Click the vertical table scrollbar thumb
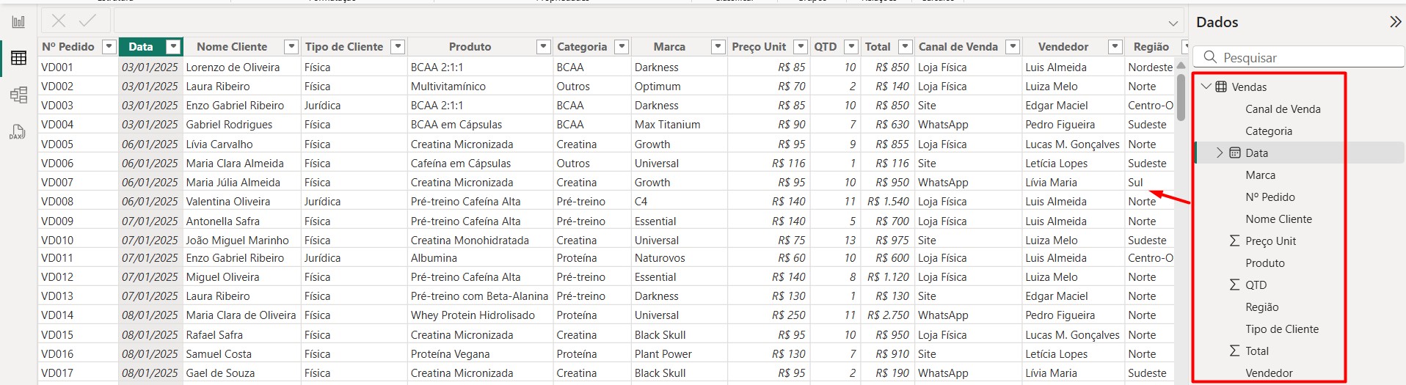Image resolution: width=1406 pixels, height=385 pixels. tap(1181, 97)
